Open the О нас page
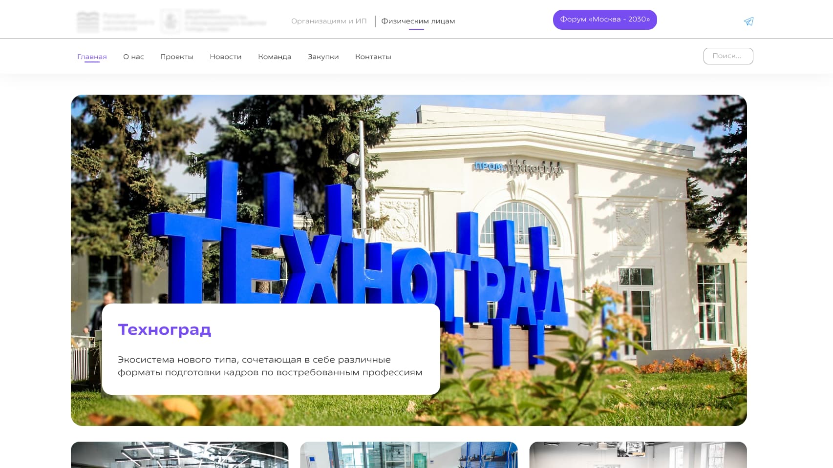 [133, 57]
